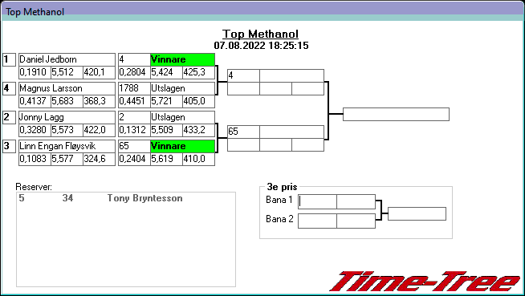
Task: Click the start number 1788 field
Action: click(x=134, y=88)
